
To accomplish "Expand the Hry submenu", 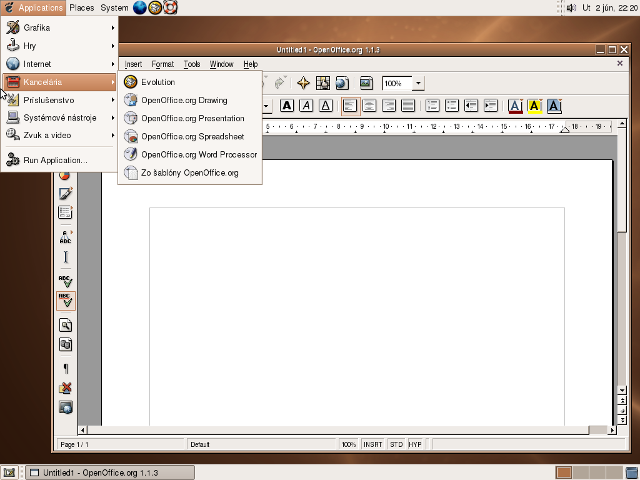I will click(x=59, y=46).
